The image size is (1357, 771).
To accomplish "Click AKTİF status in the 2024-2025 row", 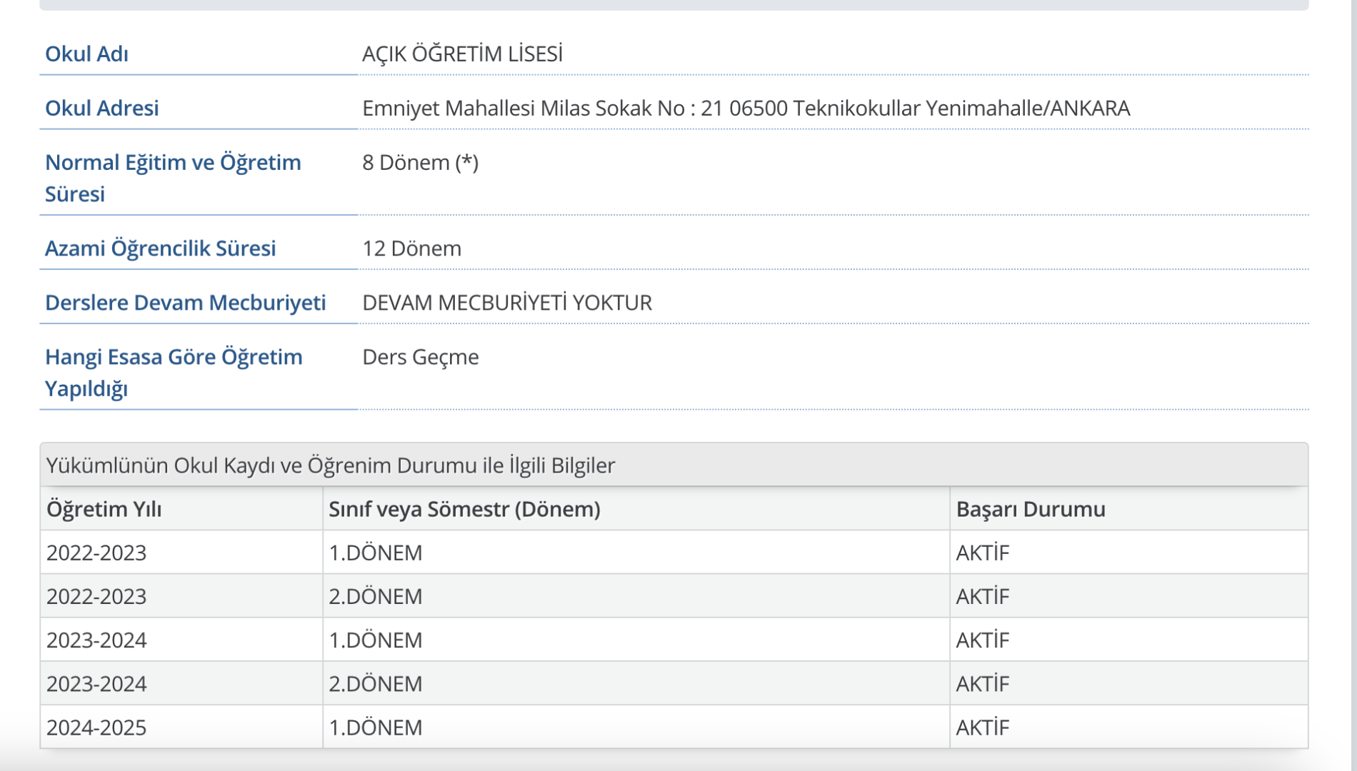I will [982, 727].
